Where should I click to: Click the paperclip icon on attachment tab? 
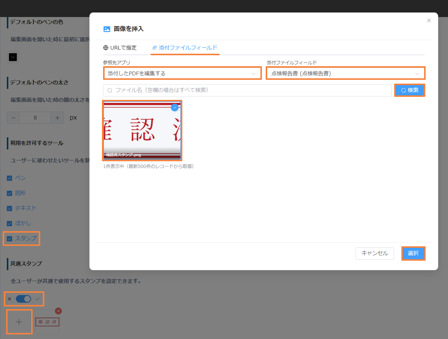pos(155,48)
